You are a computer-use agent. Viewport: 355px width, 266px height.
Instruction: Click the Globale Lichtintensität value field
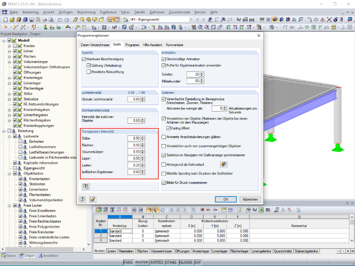click(x=134, y=99)
